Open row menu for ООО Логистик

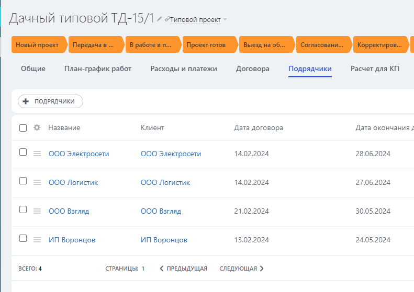[37, 182]
